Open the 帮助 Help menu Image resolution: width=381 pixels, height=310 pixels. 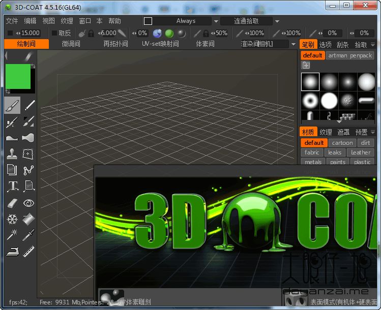(114, 21)
